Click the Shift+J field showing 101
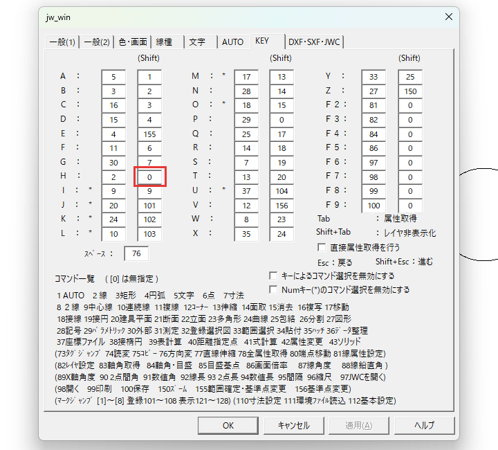This screenshot has height=450, width=498. click(149, 206)
